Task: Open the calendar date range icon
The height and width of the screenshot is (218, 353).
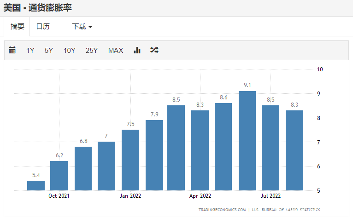Action: [x=12, y=50]
